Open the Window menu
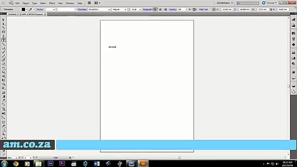Viewport: 297px width, 167px height. point(70,3)
